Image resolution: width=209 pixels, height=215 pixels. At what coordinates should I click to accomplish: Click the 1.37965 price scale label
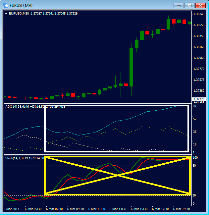pyautogui.click(x=198, y=58)
